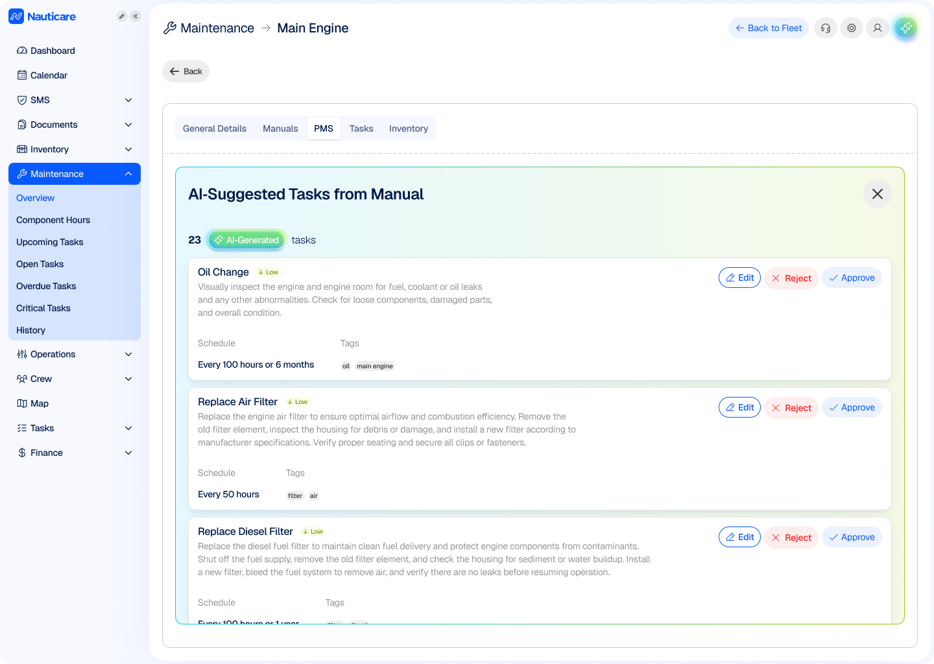The height and width of the screenshot is (664, 934).
Task: Switch to the General Details tab
Action: (x=215, y=128)
